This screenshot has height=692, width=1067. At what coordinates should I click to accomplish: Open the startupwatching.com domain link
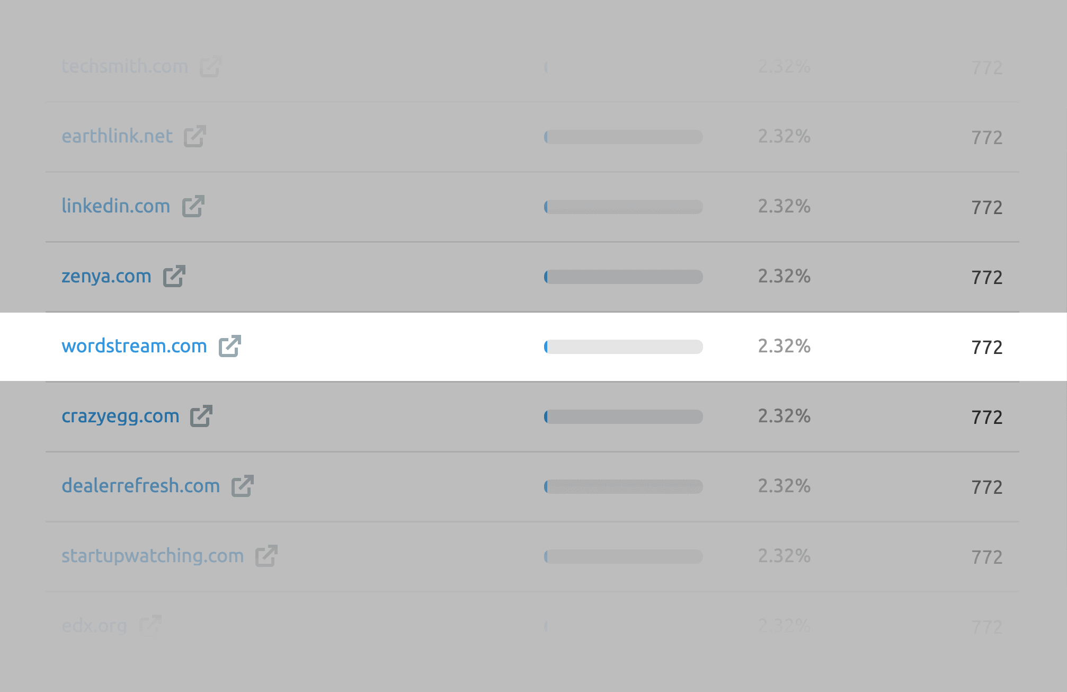click(x=153, y=556)
